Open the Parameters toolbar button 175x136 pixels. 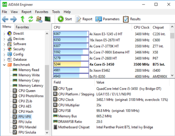[x=107, y=19]
